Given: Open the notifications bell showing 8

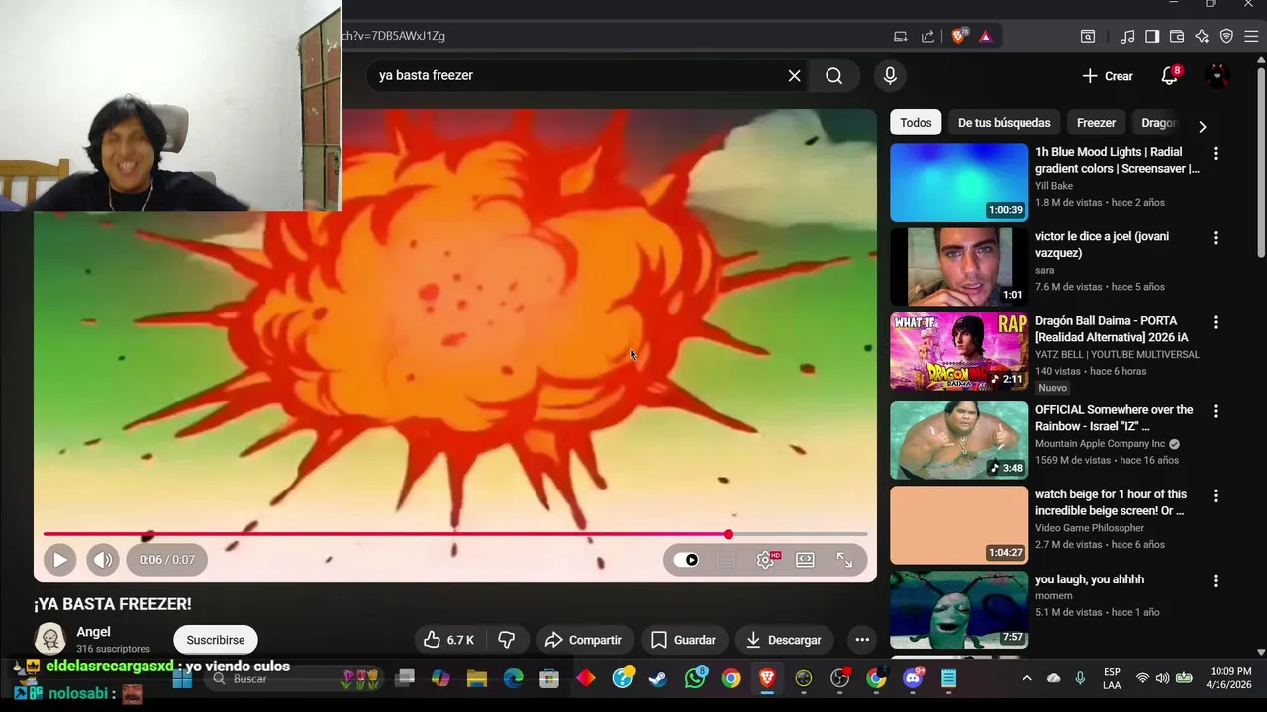Looking at the screenshot, I should click(1170, 76).
